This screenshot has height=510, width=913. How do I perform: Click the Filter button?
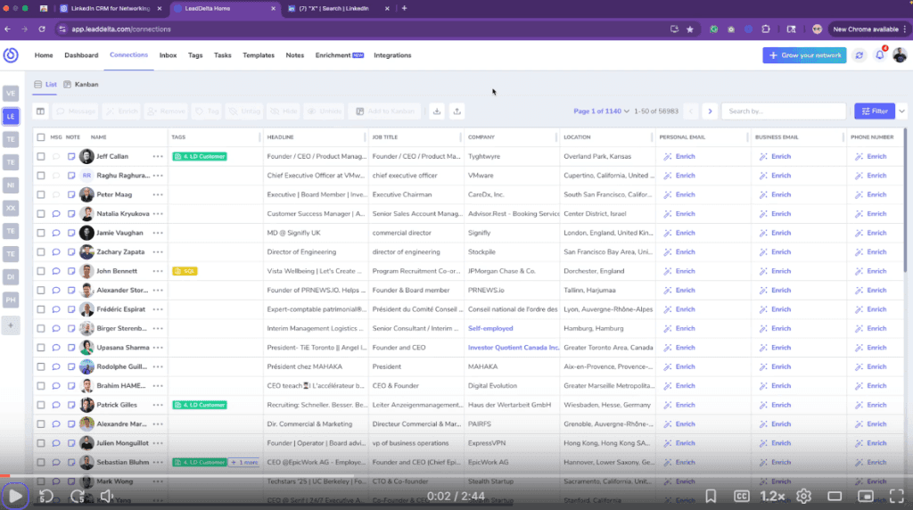pos(875,111)
